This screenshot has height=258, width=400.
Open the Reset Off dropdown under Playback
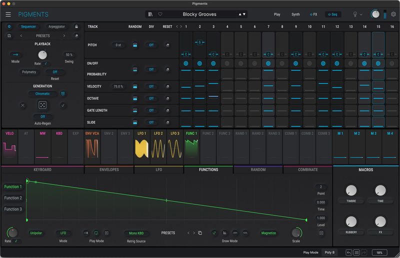[x=55, y=72]
